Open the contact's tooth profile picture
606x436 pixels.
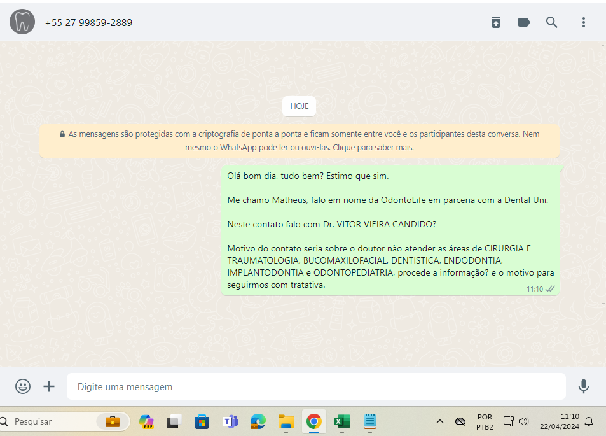click(22, 22)
